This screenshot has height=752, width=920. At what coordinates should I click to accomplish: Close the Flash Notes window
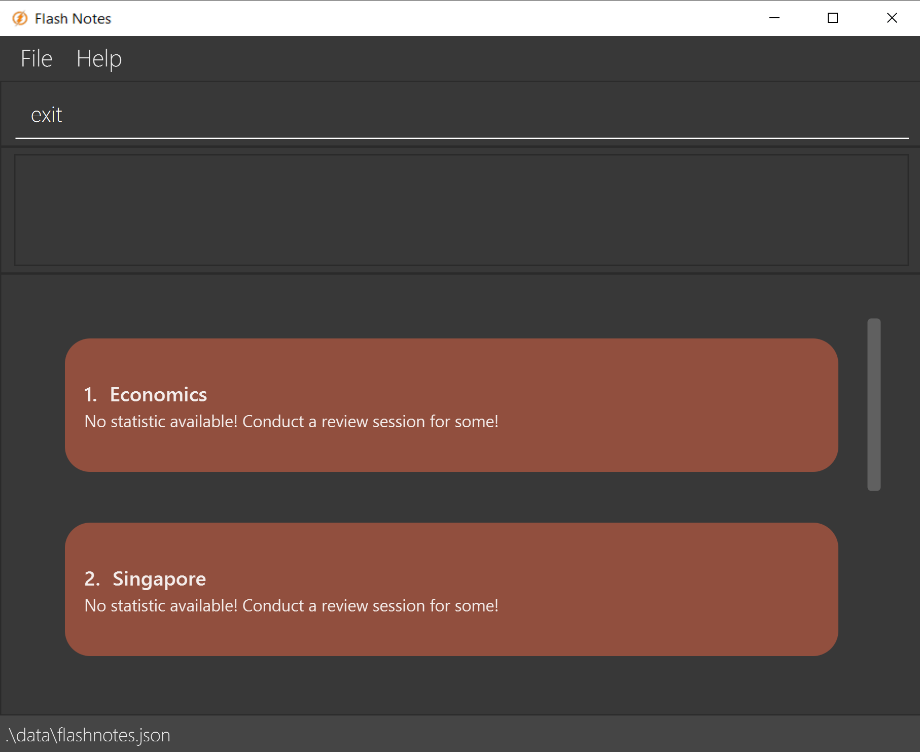pos(892,18)
